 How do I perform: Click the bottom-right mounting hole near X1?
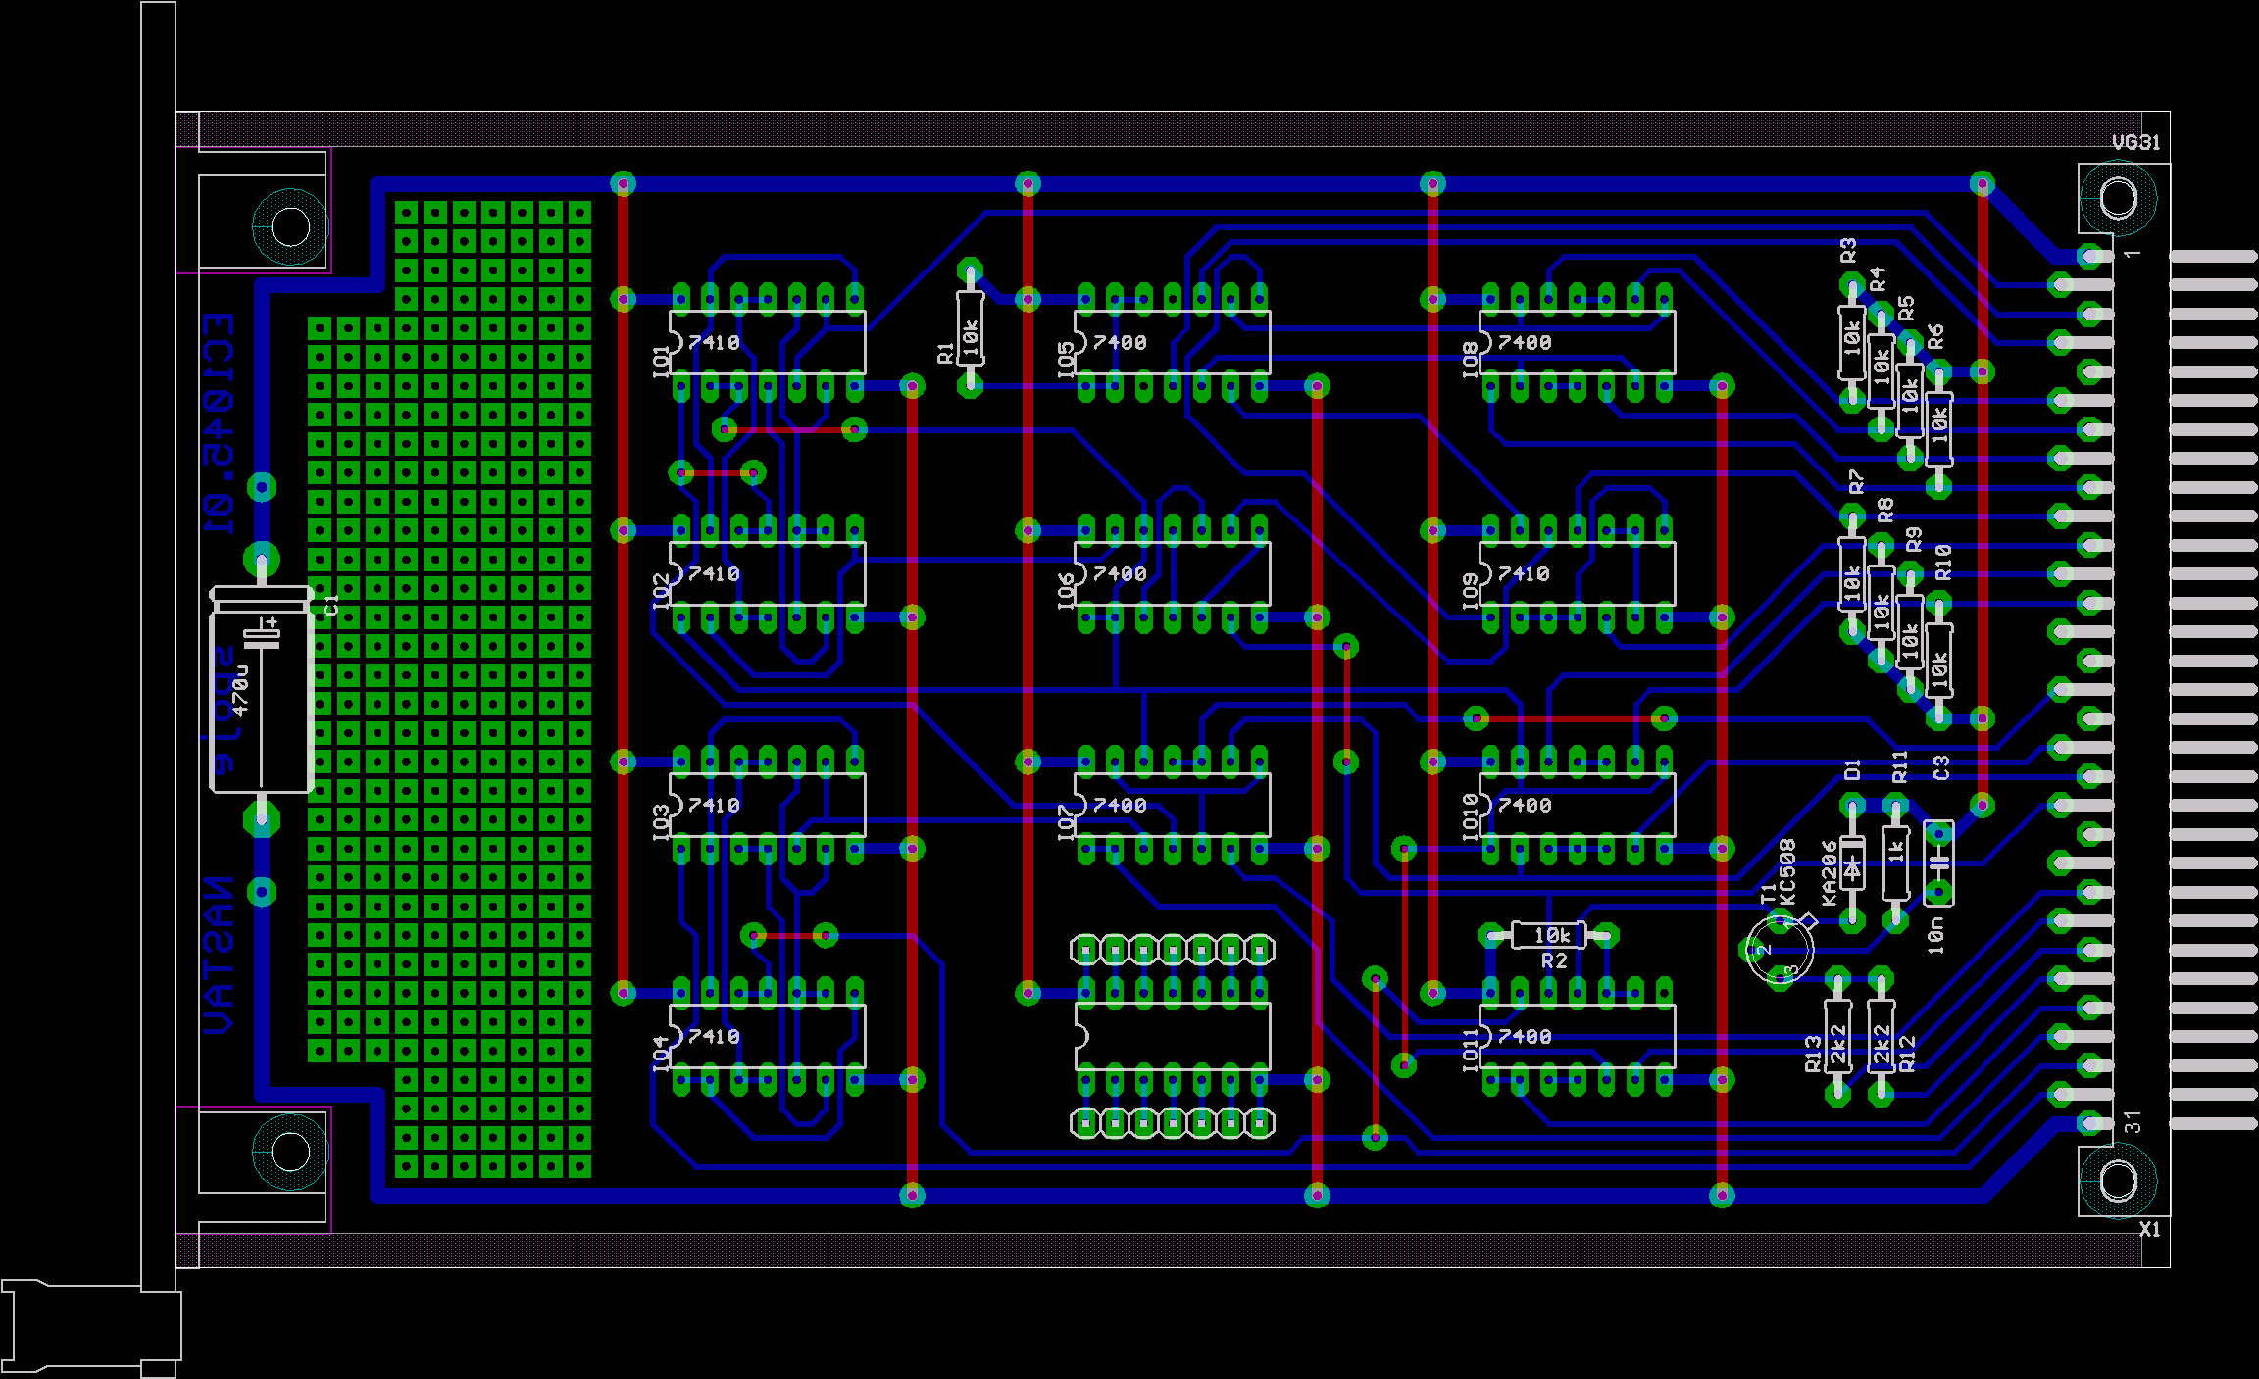(2117, 1181)
